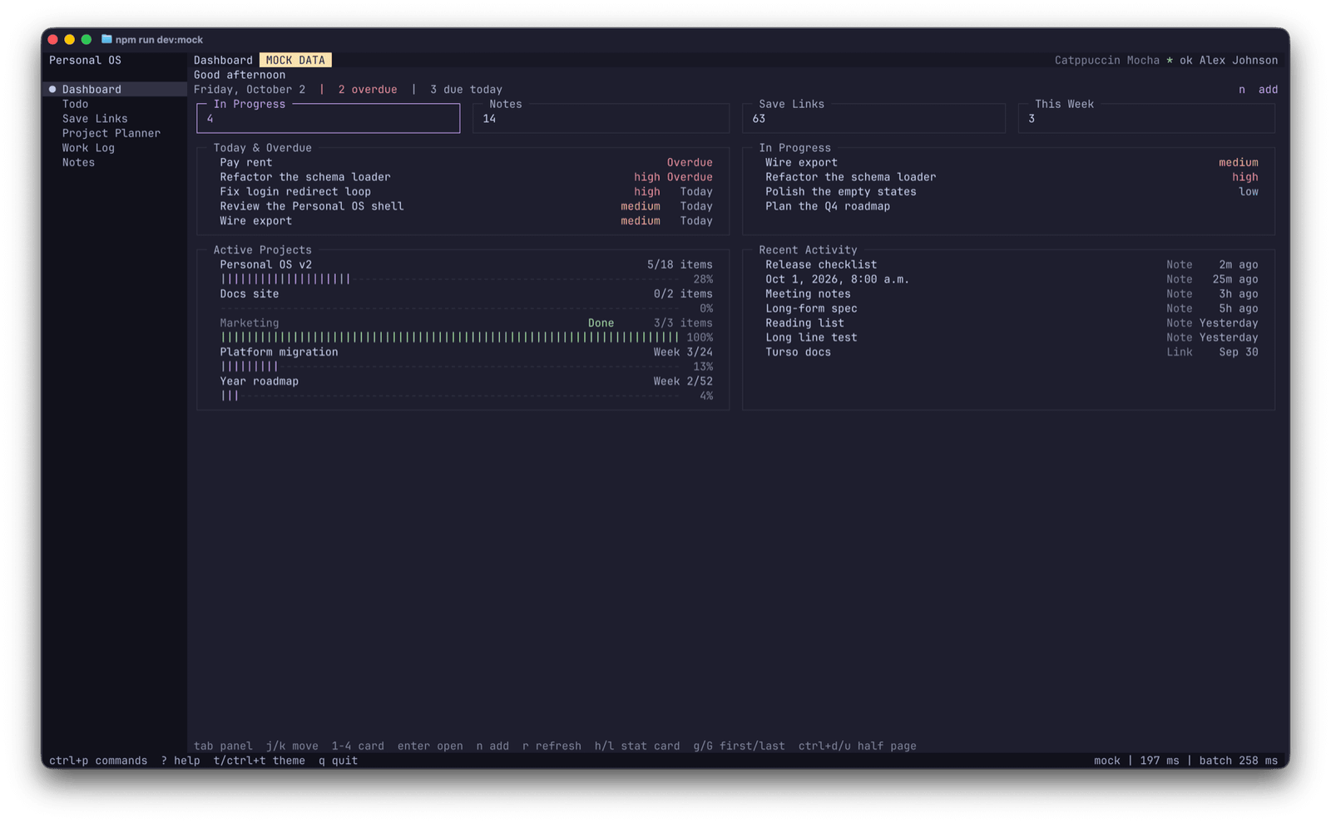Click the batch 258 ms status

pos(1239,761)
